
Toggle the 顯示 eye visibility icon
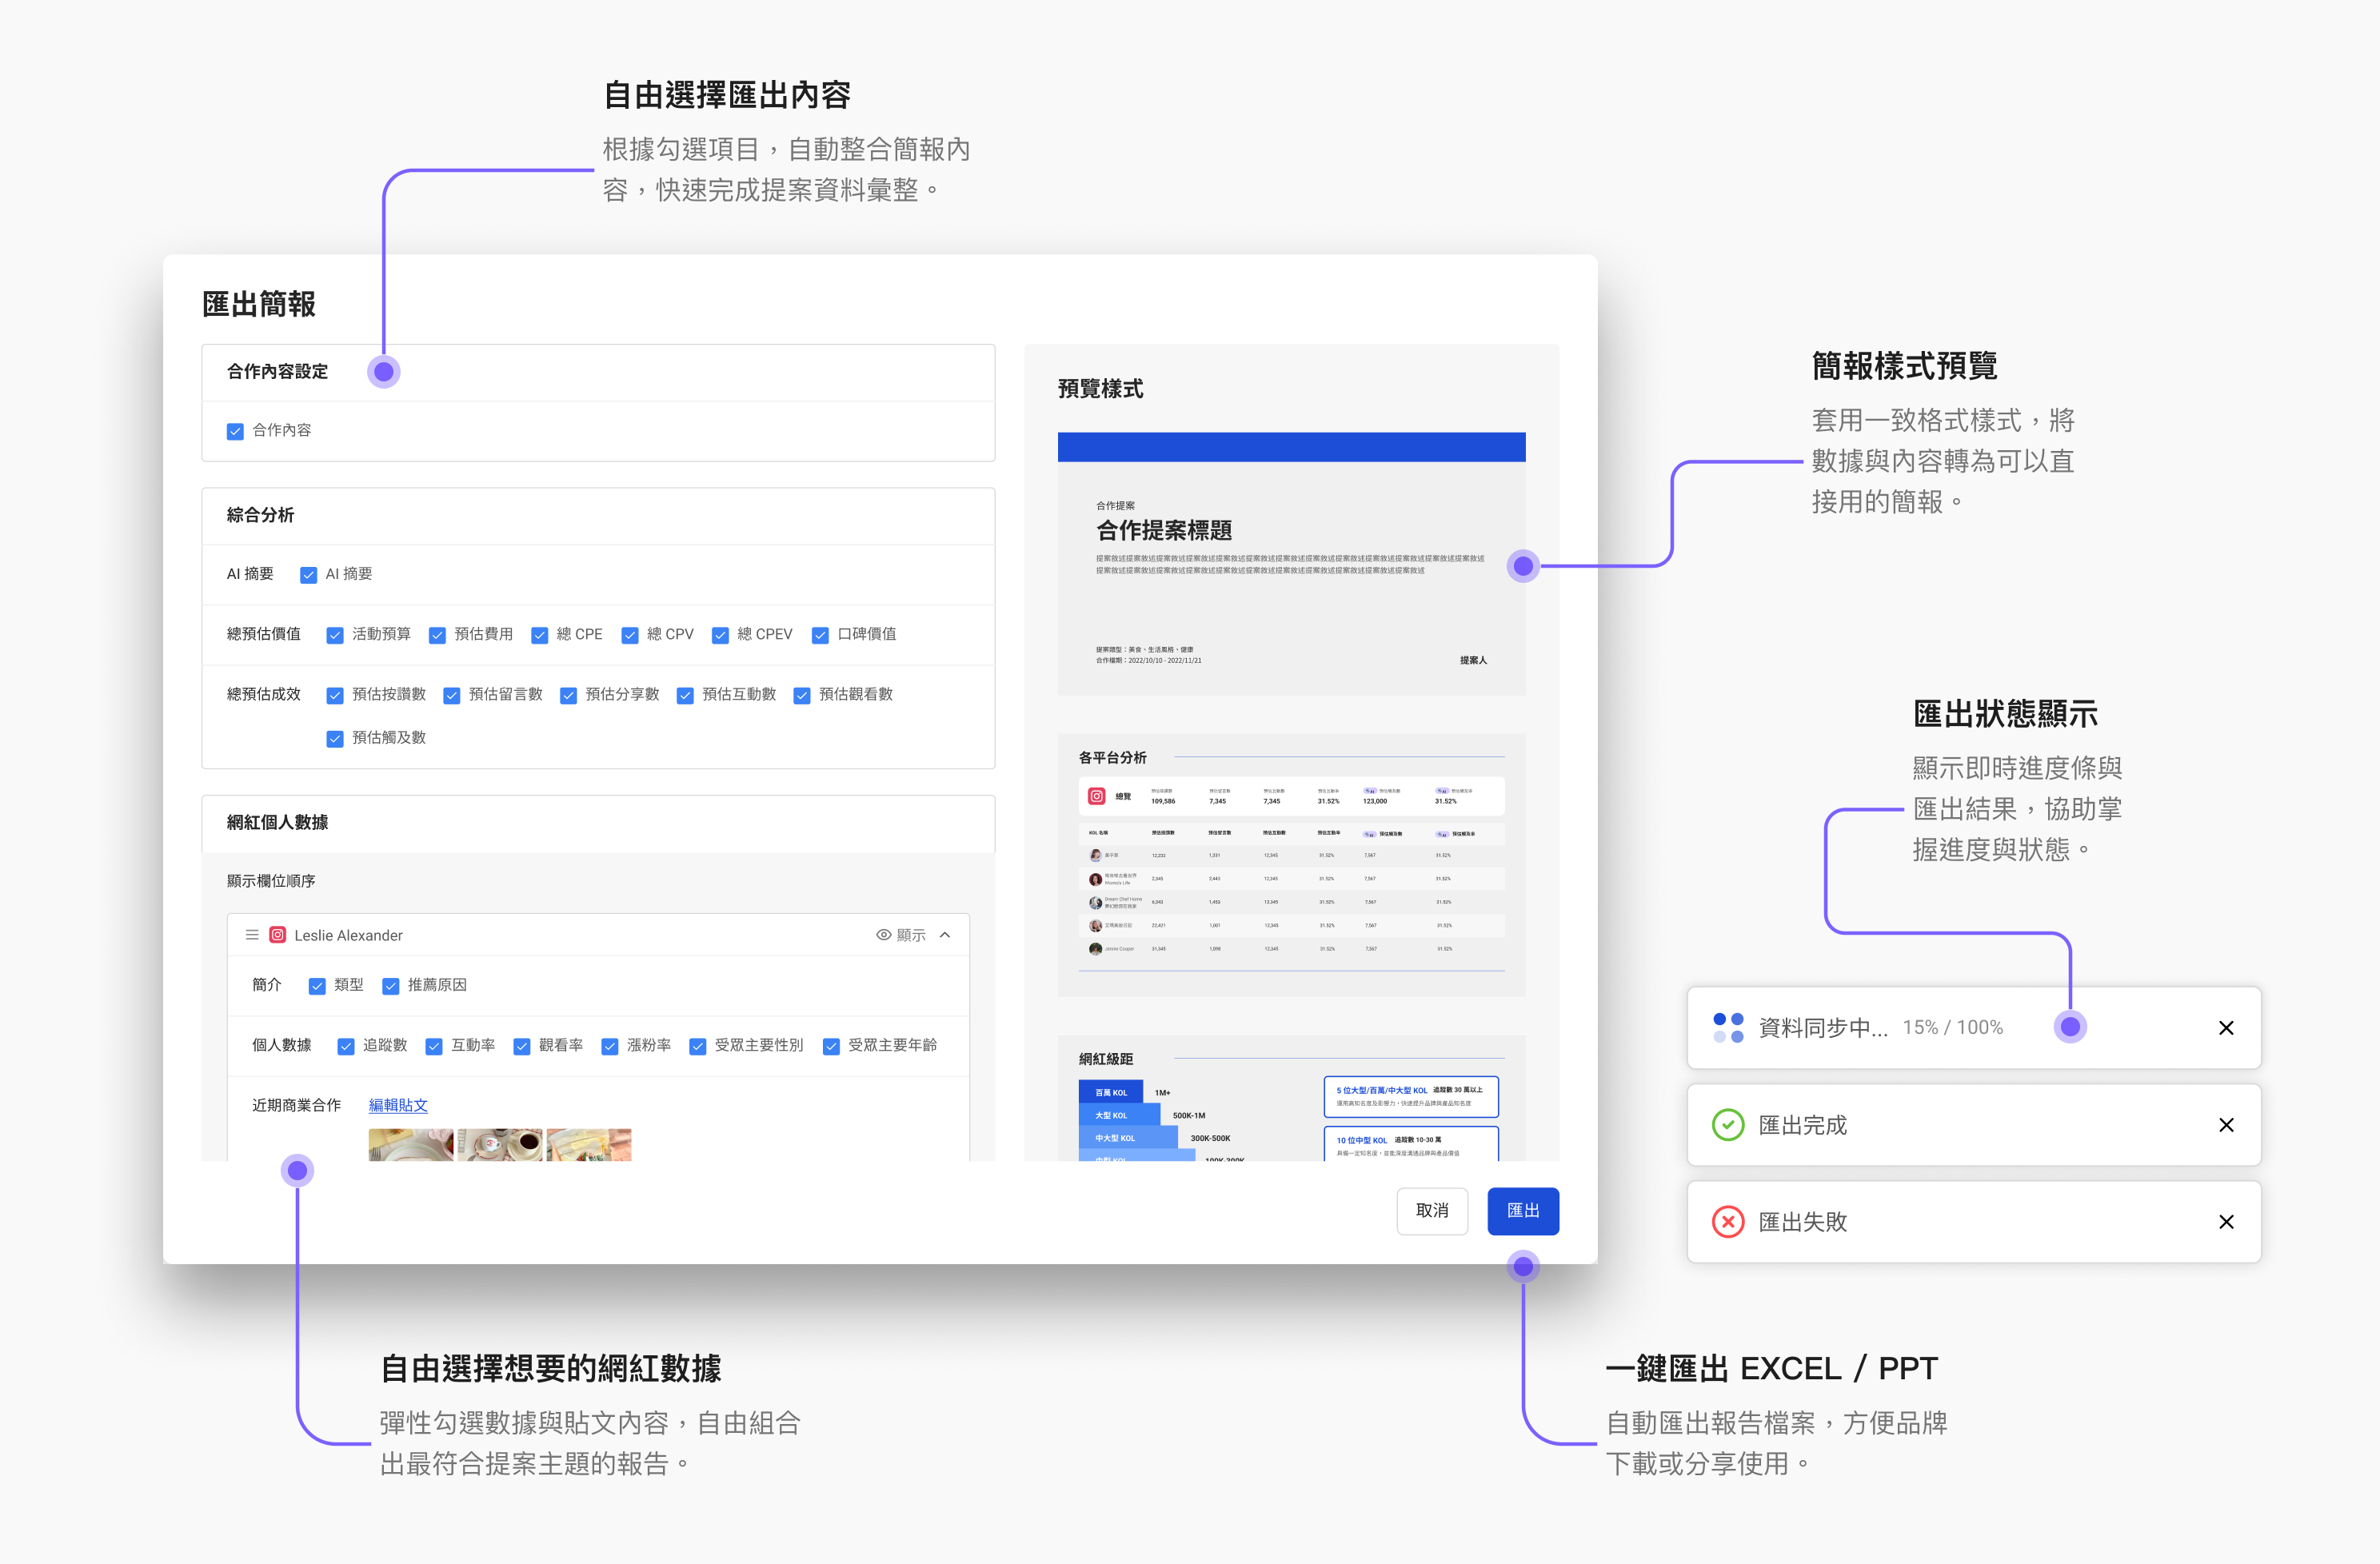(x=884, y=935)
